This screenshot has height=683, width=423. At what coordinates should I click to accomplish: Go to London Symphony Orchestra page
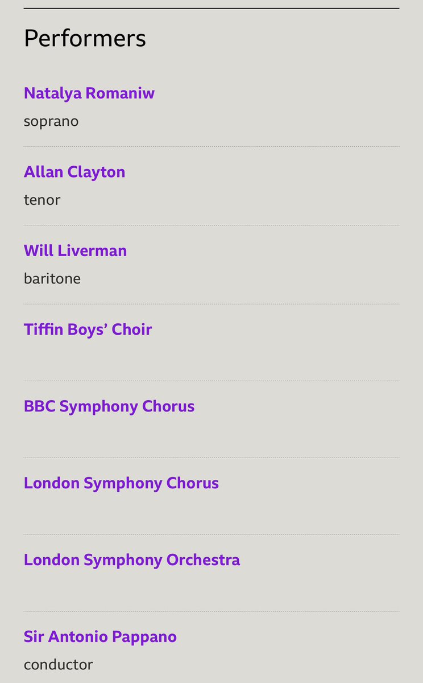(132, 560)
